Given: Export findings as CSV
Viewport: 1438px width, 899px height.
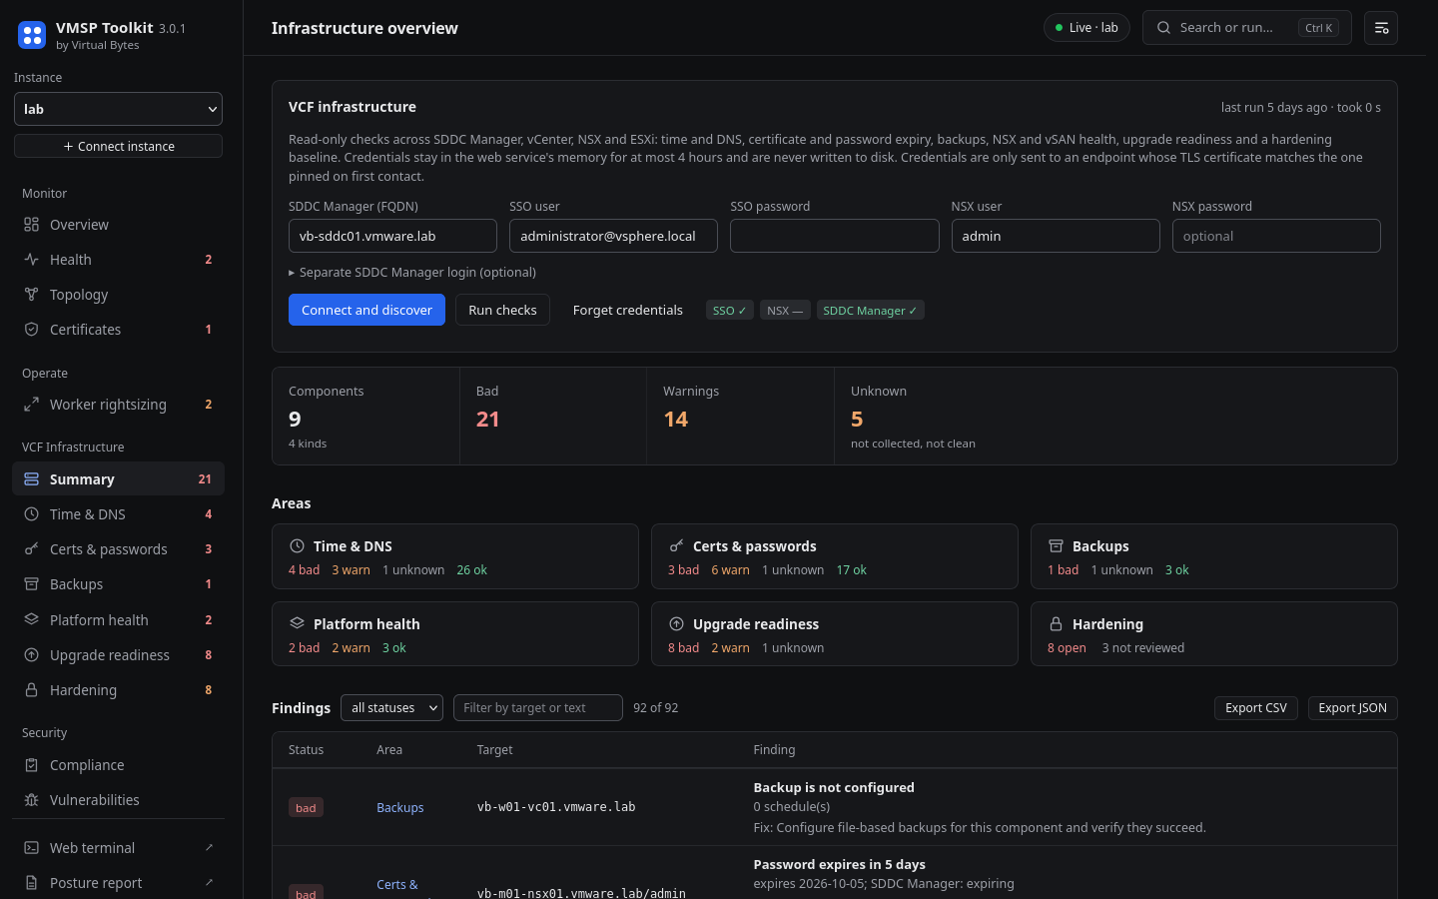Looking at the screenshot, I should 1256,708.
